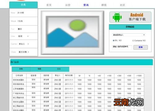Viewport: 155px width, 111px height.
Task: Select the 空运 tab under 热门运价
Action: tap(59, 69)
